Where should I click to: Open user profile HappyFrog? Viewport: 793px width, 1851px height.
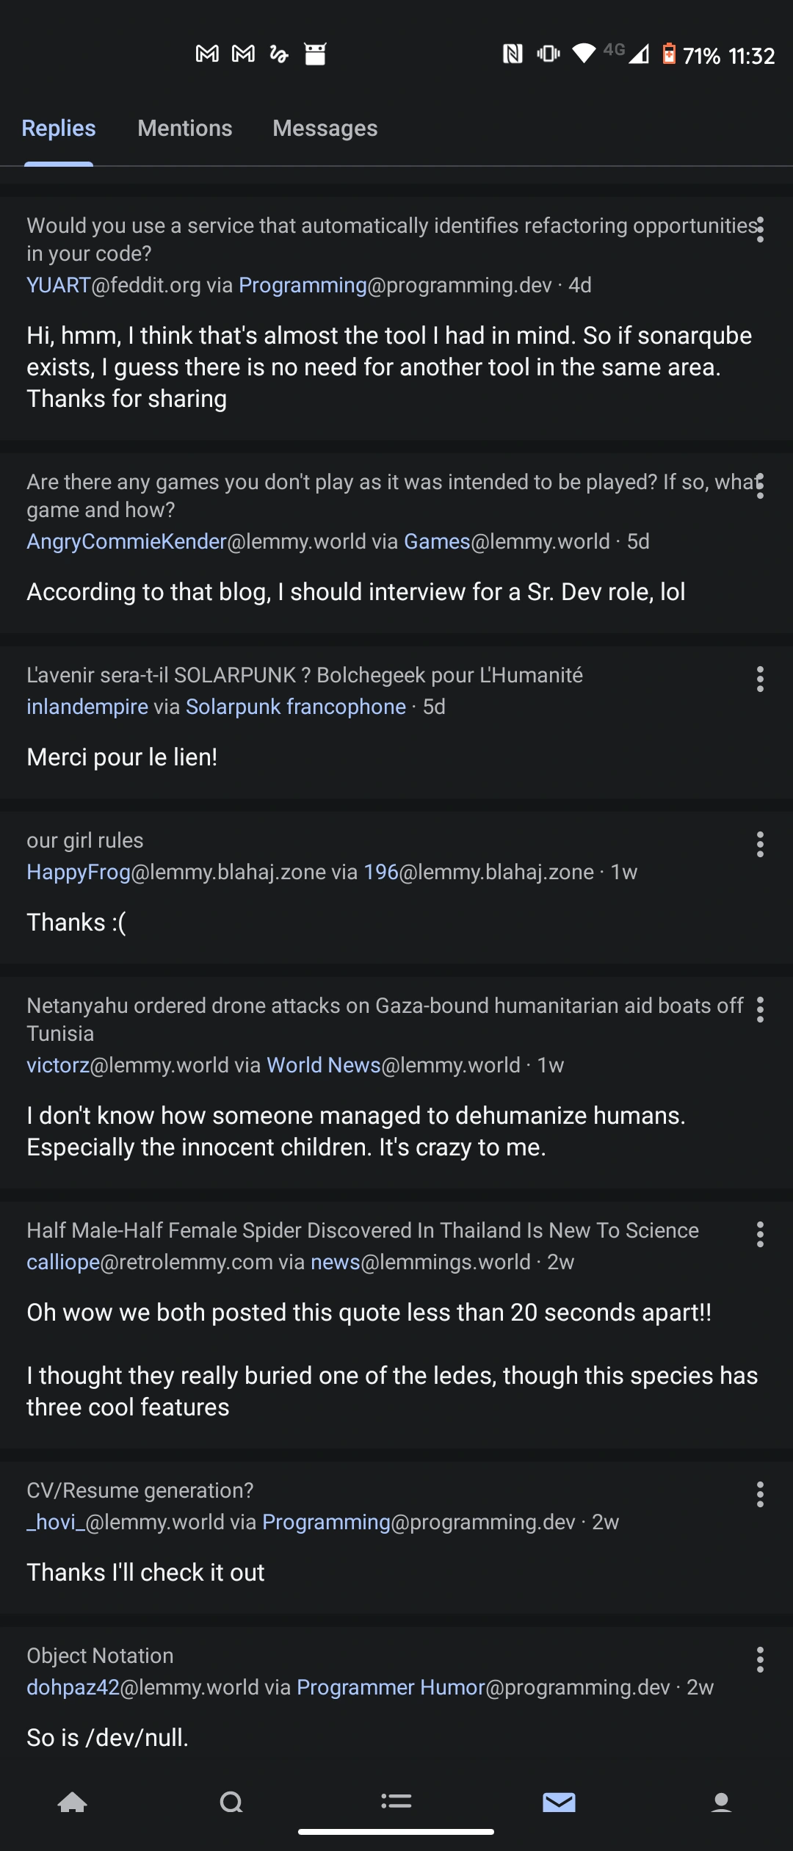(79, 872)
